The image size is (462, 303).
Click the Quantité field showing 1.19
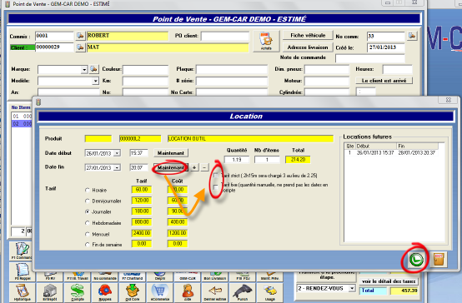click(237, 160)
